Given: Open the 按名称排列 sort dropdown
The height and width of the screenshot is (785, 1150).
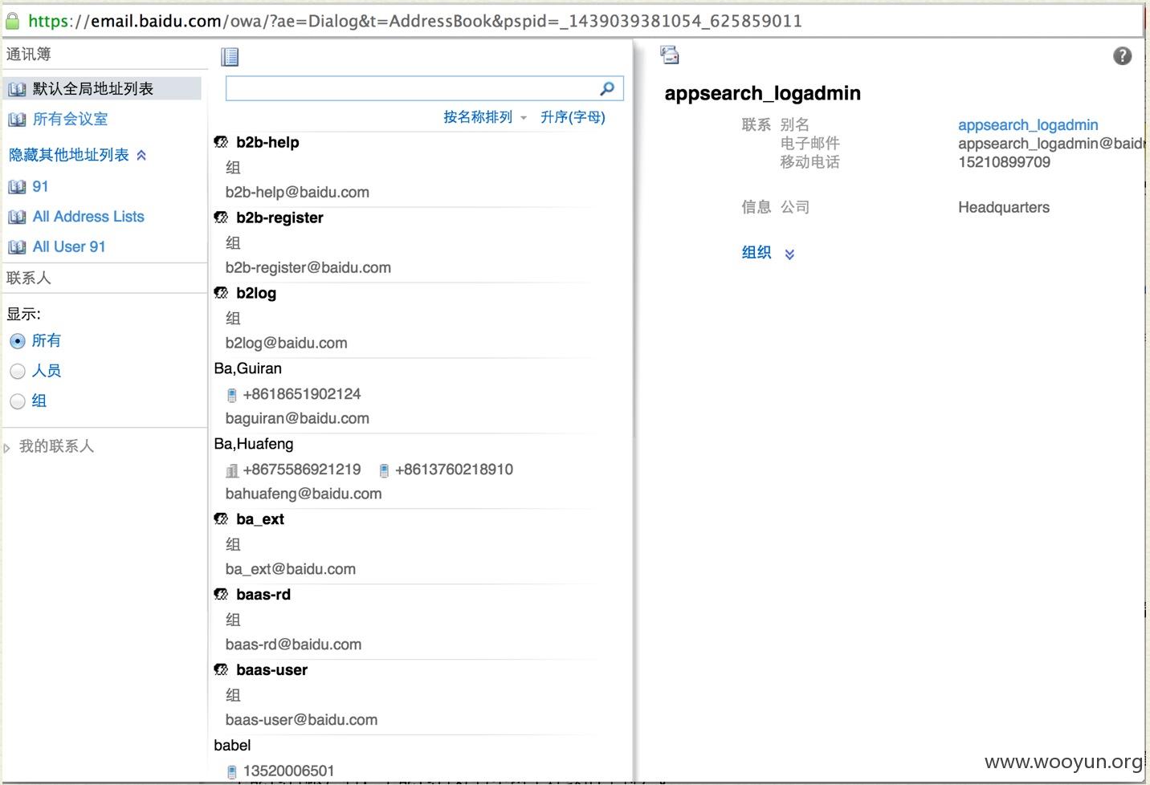Looking at the screenshot, I should (x=485, y=117).
